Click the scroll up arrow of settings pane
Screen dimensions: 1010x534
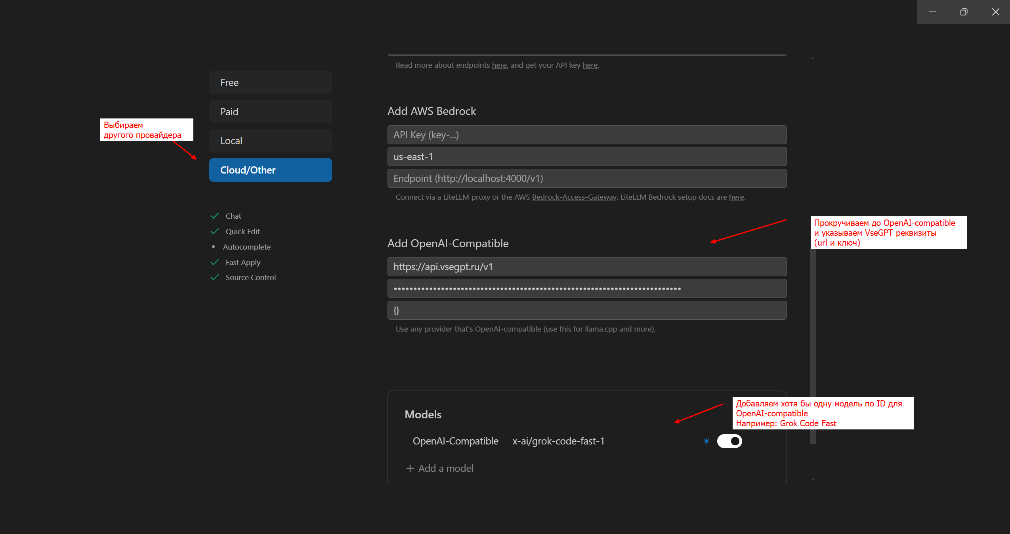pos(813,58)
